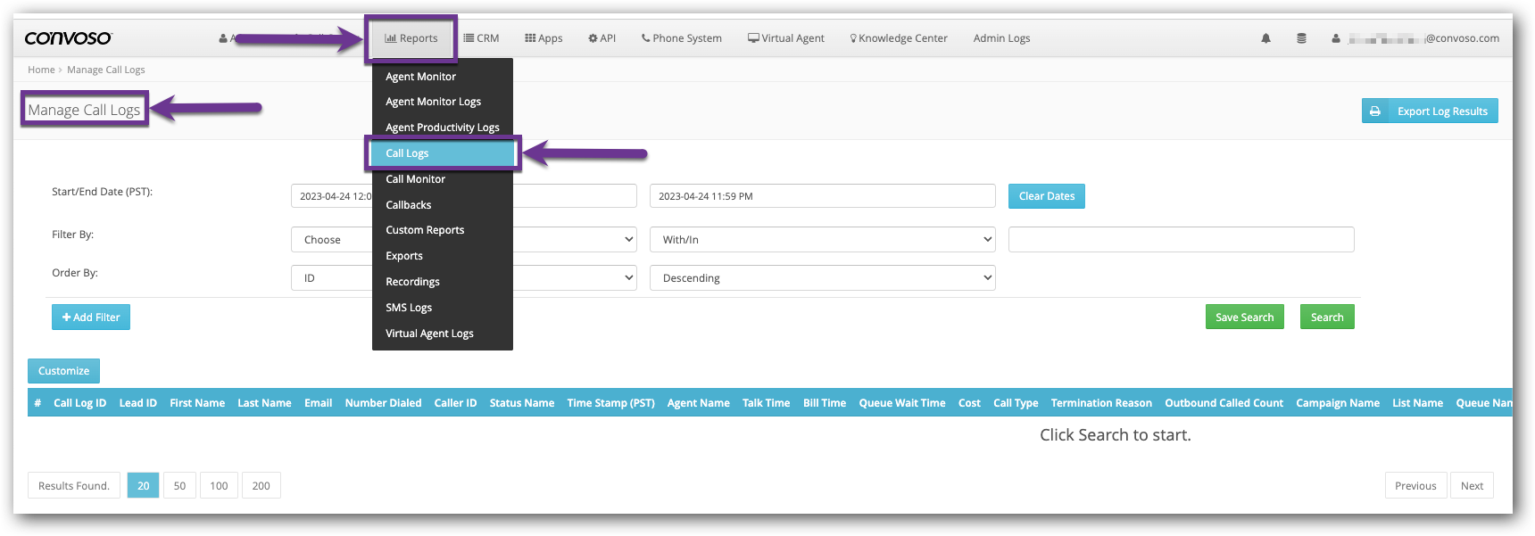Open the Phone System menu
The width and height of the screenshot is (1535, 536).
(x=682, y=38)
